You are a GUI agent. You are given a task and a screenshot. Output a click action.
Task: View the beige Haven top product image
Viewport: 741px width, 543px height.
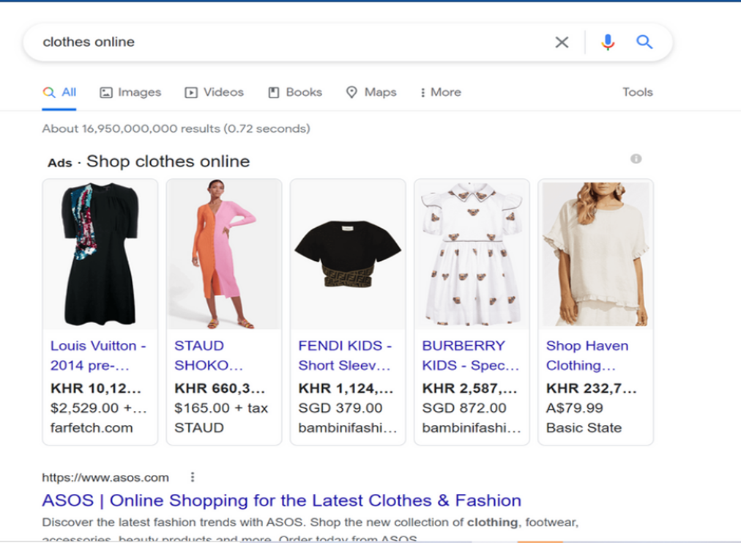595,254
